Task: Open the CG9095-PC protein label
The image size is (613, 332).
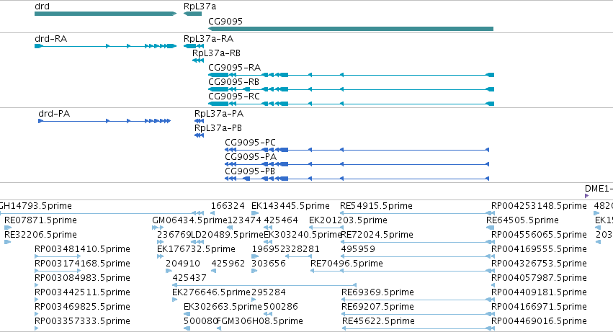Action: 250,143
